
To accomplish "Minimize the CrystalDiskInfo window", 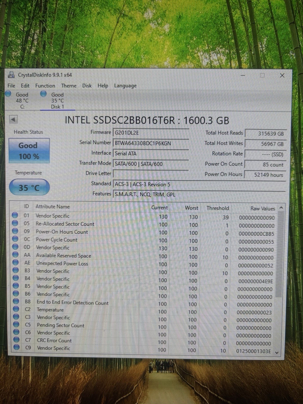I will pyautogui.click(x=243, y=75).
